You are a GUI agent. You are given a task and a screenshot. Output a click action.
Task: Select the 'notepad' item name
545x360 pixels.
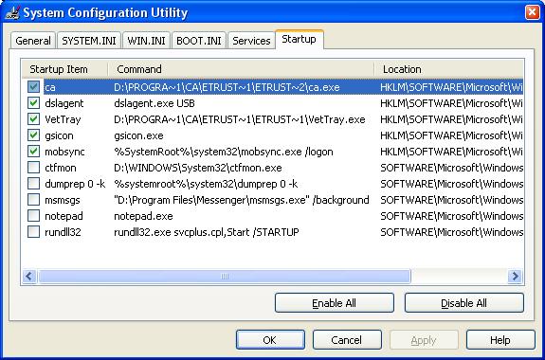(64, 216)
